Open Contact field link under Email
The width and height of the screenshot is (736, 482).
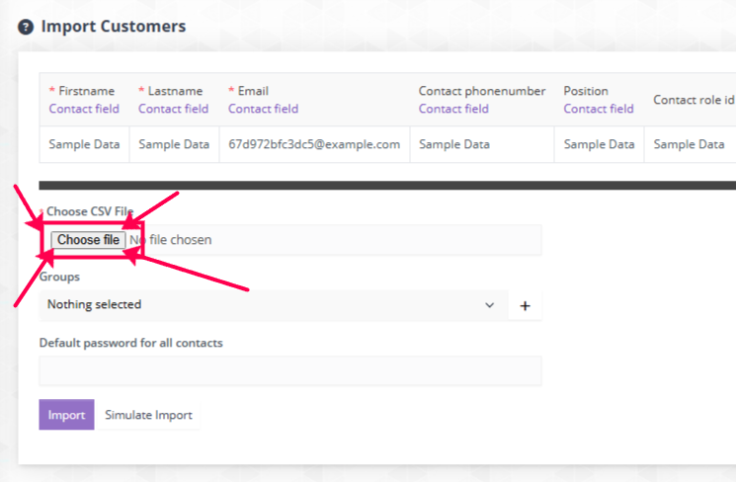click(264, 109)
